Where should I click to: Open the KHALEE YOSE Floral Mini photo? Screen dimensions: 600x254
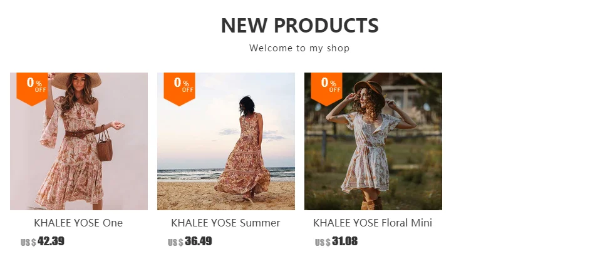[373, 141]
